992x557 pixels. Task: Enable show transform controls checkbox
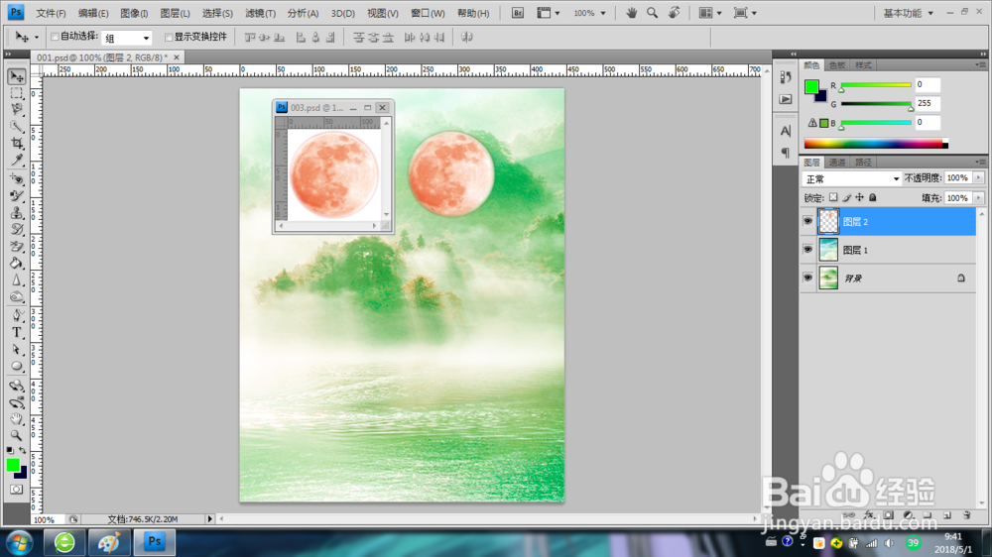[169, 37]
